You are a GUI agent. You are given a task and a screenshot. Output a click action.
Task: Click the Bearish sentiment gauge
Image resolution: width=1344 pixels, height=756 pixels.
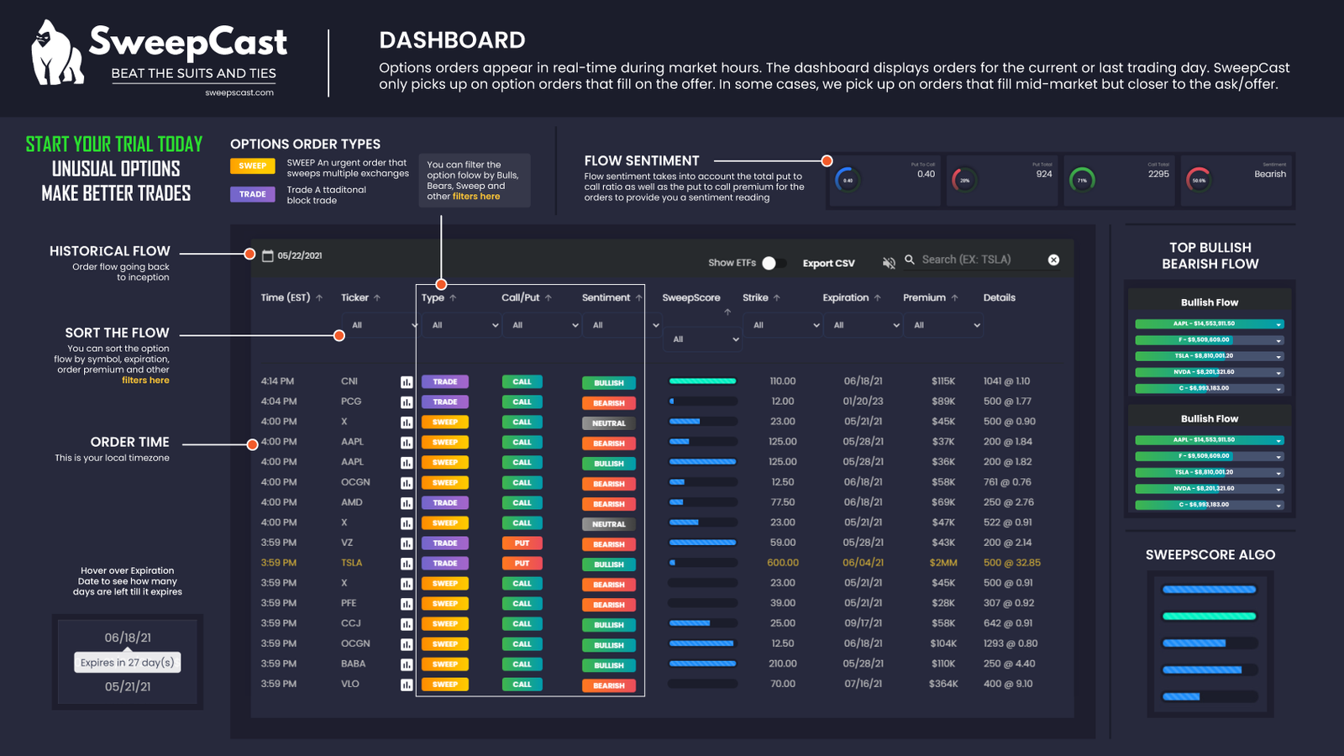[x=1199, y=180]
